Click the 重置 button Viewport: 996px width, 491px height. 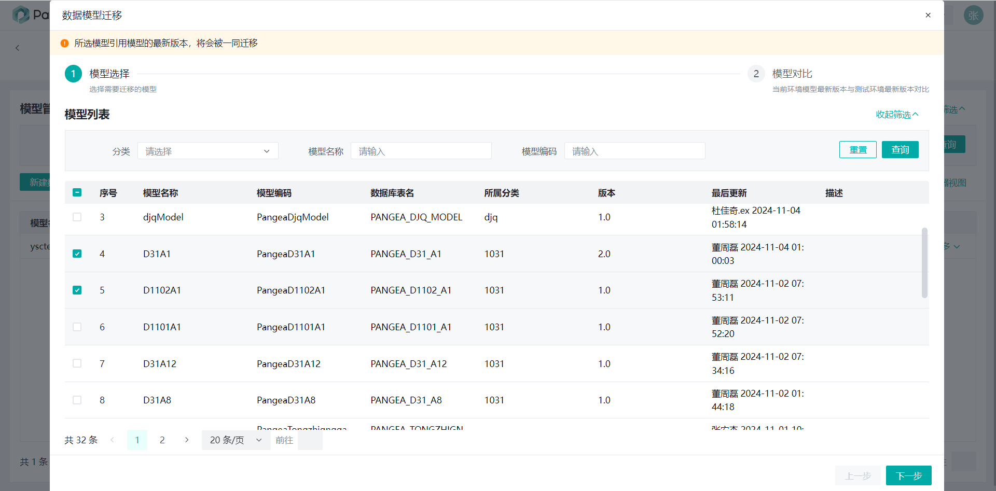point(857,149)
